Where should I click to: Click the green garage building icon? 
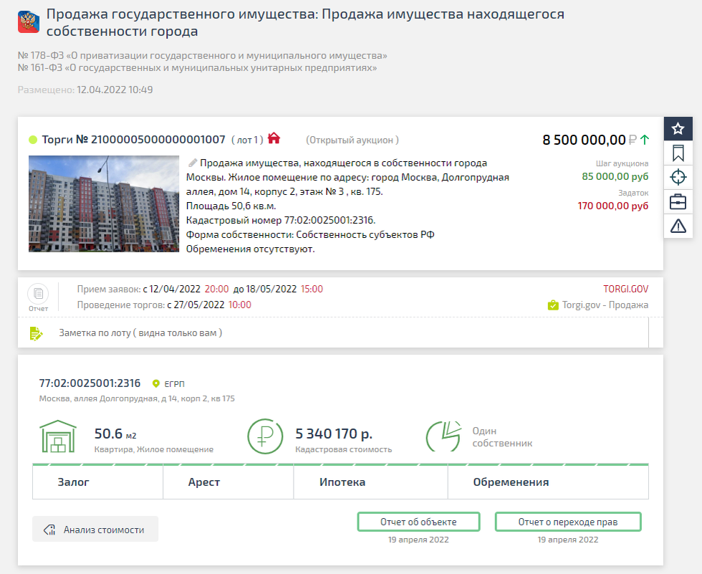tap(58, 436)
